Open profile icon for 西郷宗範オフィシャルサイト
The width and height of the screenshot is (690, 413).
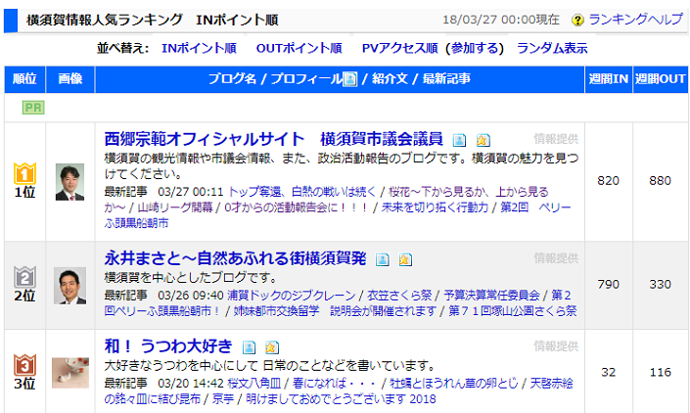point(459,140)
